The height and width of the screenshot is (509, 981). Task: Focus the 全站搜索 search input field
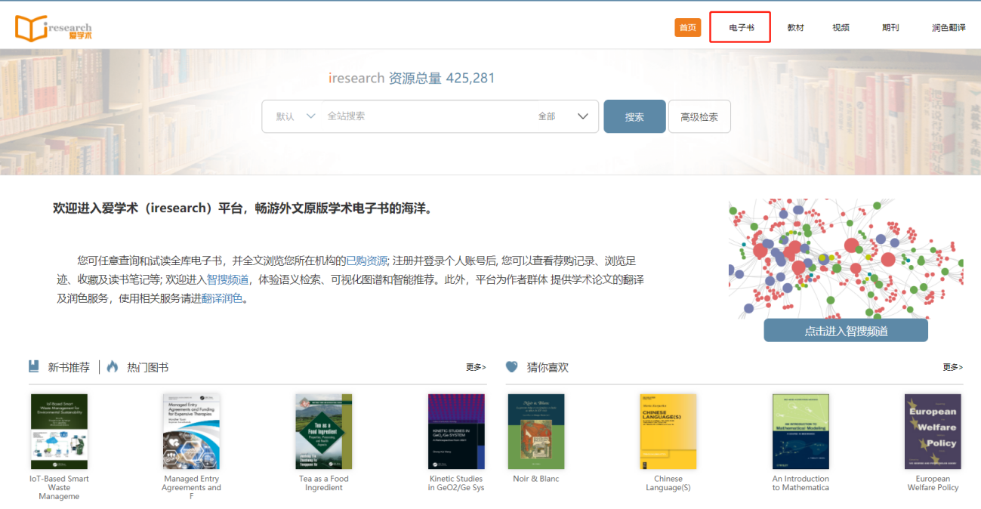[423, 116]
